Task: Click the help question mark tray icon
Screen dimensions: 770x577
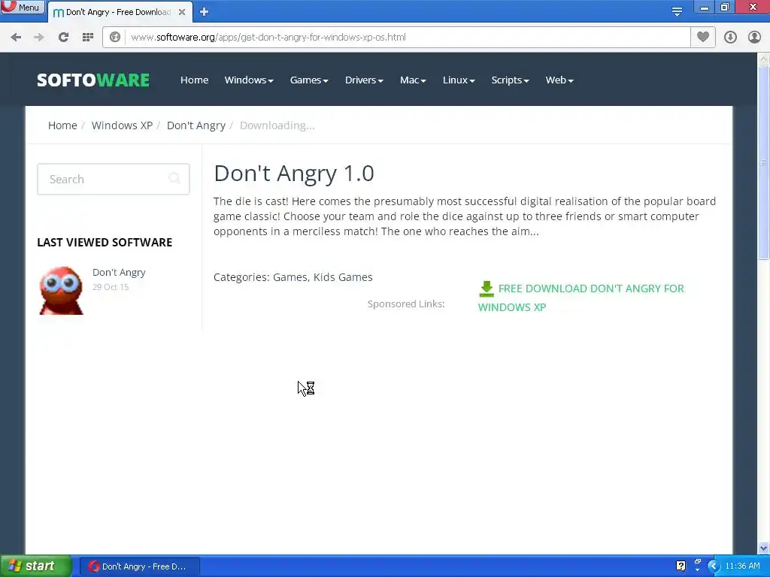Action: [x=681, y=566]
